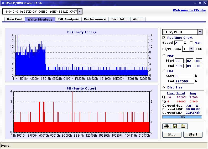208x149 pixels.
Task: Click the 99% scan progress bar
Action: [182, 117]
